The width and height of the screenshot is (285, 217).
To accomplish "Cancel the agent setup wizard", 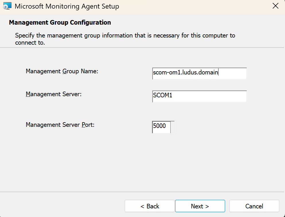I will [254, 206].
